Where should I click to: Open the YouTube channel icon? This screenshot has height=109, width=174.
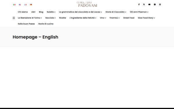[x=149, y=4]
